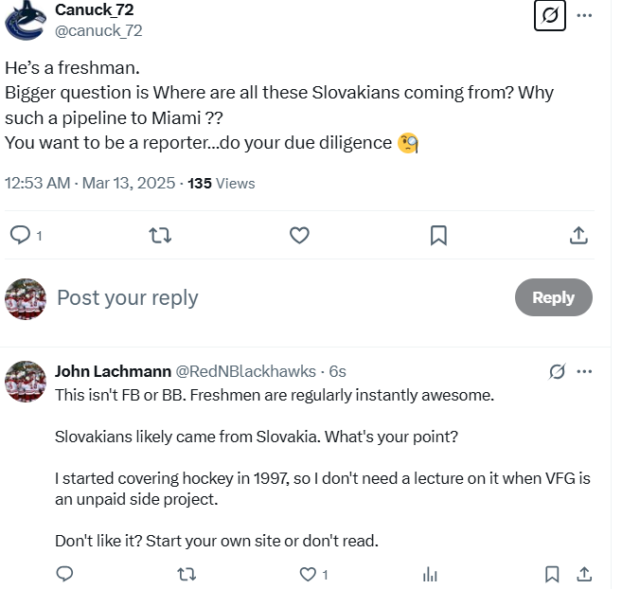Open John Lachmann's profile name link
The width and height of the screenshot is (622, 589).
pos(112,371)
